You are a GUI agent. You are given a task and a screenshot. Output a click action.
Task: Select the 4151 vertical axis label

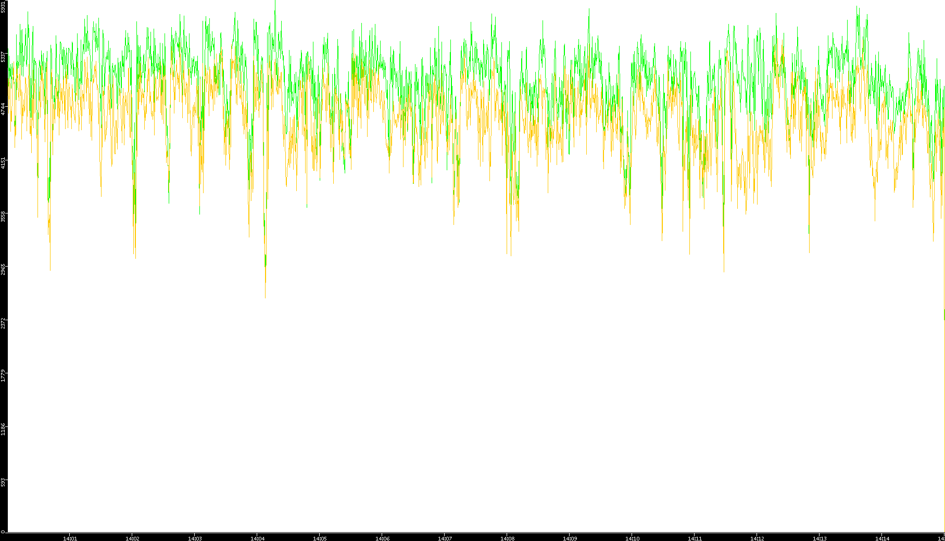(3, 162)
